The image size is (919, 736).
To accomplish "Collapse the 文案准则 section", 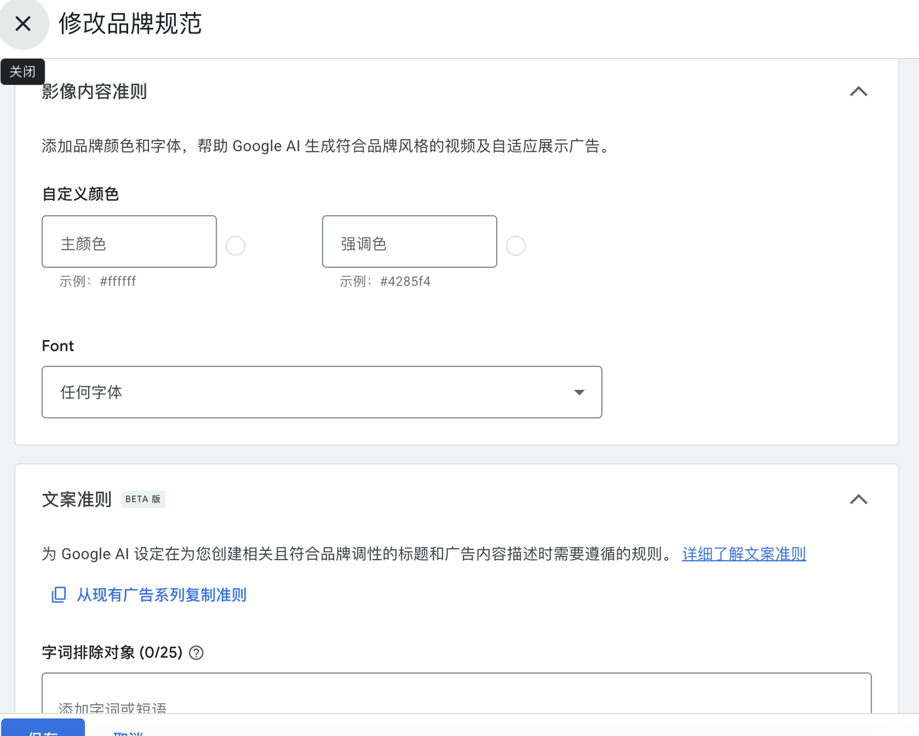I will (859, 500).
